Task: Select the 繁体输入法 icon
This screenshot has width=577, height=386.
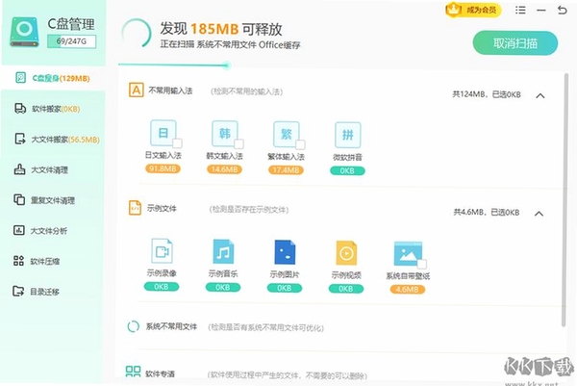Action: [286, 135]
